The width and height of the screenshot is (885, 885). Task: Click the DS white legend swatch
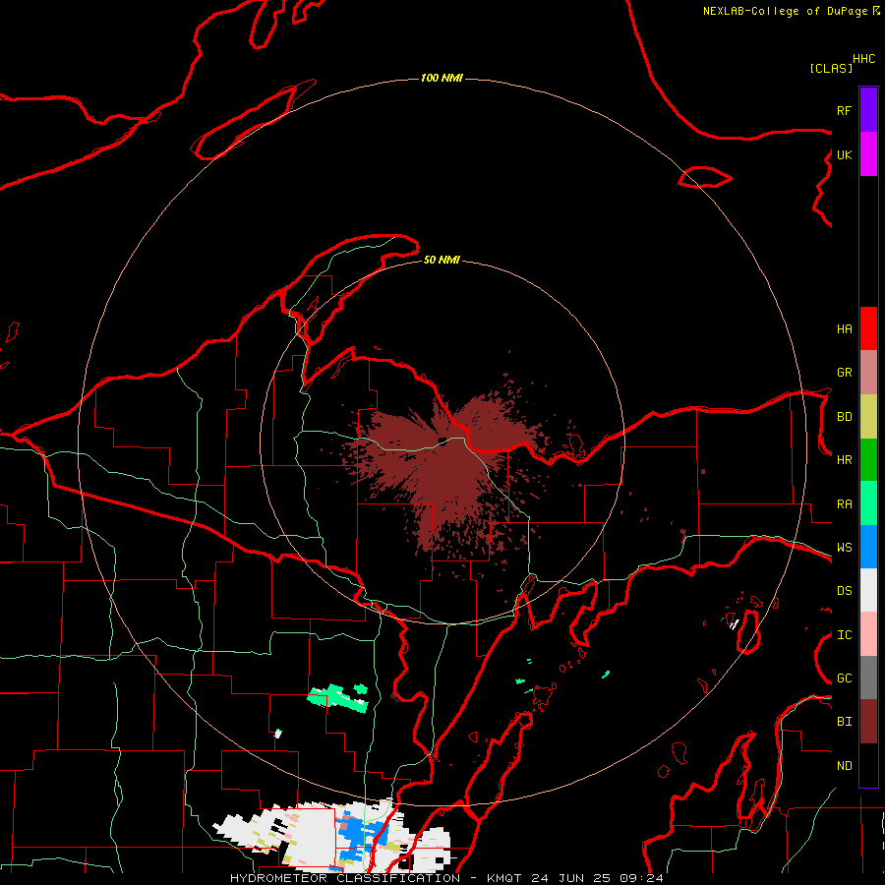868,590
